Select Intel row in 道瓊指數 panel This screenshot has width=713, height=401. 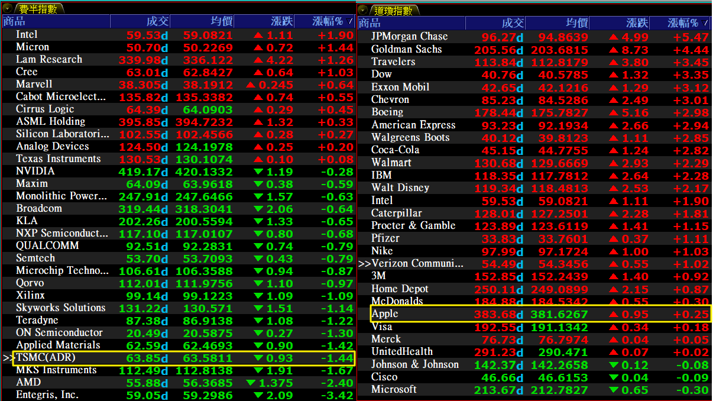pyautogui.click(x=534, y=201)
